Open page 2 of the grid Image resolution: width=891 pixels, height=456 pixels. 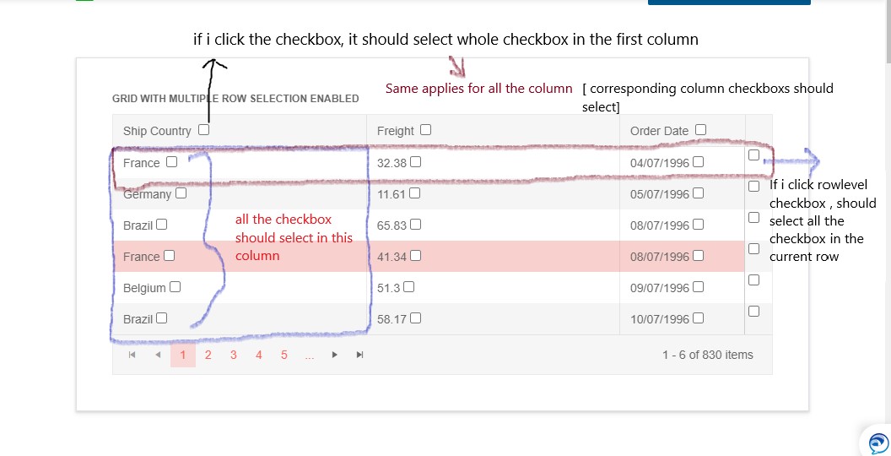208,356
